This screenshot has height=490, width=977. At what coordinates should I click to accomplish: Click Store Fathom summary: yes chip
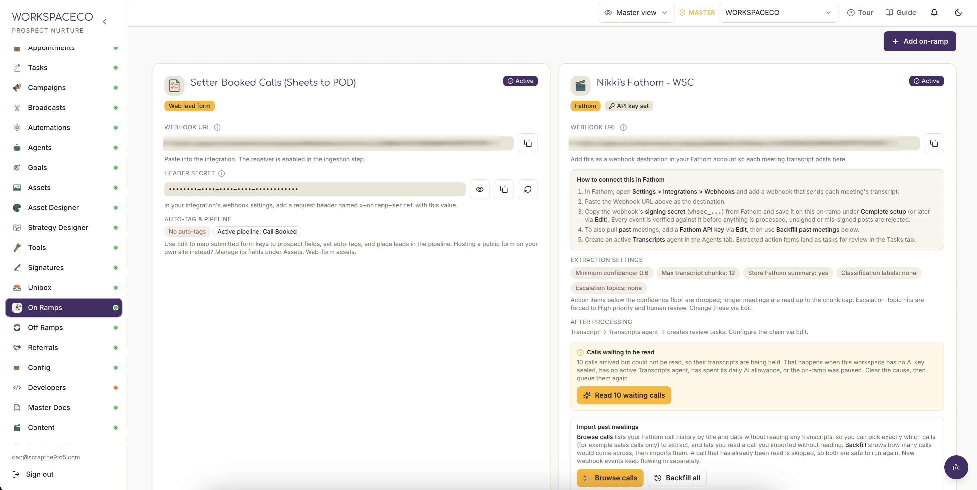click(788, 273)
